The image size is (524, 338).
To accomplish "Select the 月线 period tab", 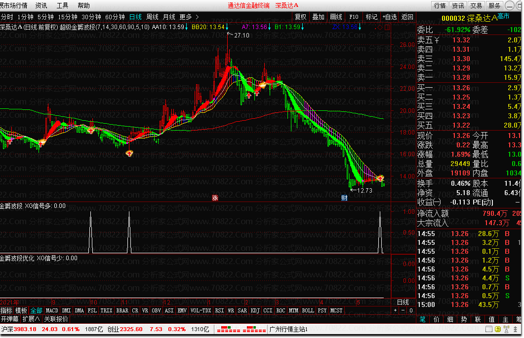I will 169,17.
